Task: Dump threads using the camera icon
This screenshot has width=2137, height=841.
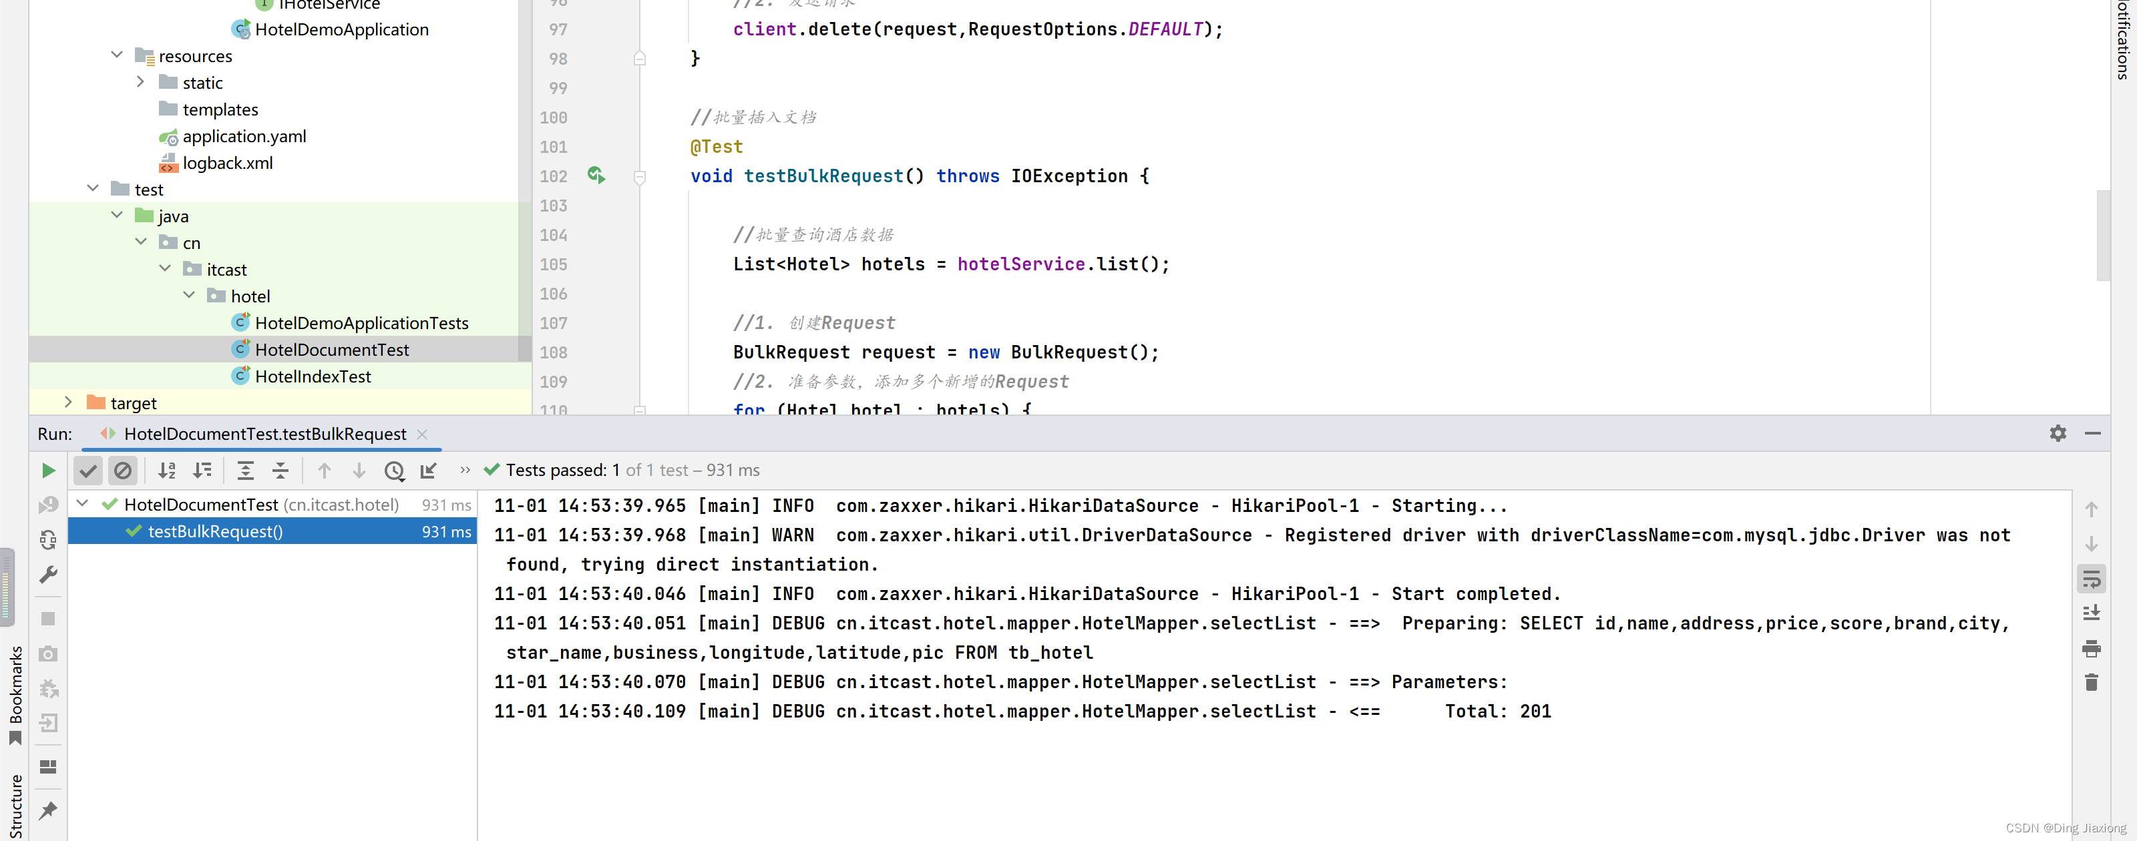Action: (48, 653)
